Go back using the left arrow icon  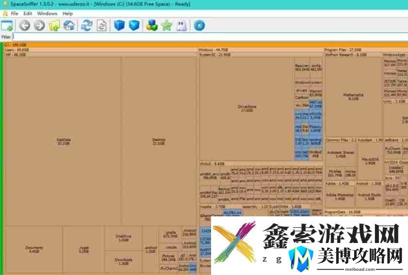pyautogui.click(x=24, y=26)
